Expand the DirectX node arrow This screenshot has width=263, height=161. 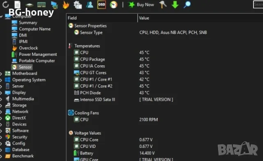[x=1, y=118]
